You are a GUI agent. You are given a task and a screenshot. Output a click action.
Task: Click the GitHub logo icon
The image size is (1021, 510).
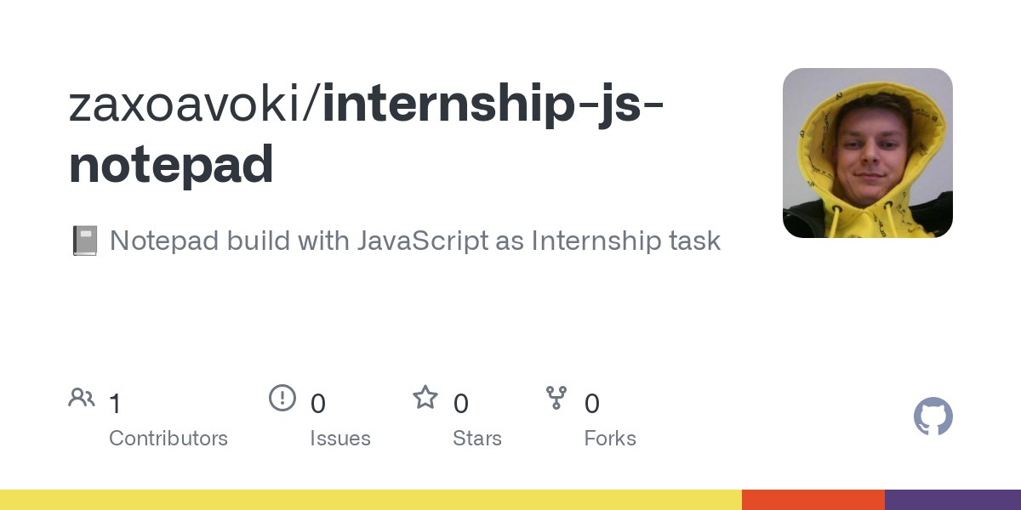point(933,417)
